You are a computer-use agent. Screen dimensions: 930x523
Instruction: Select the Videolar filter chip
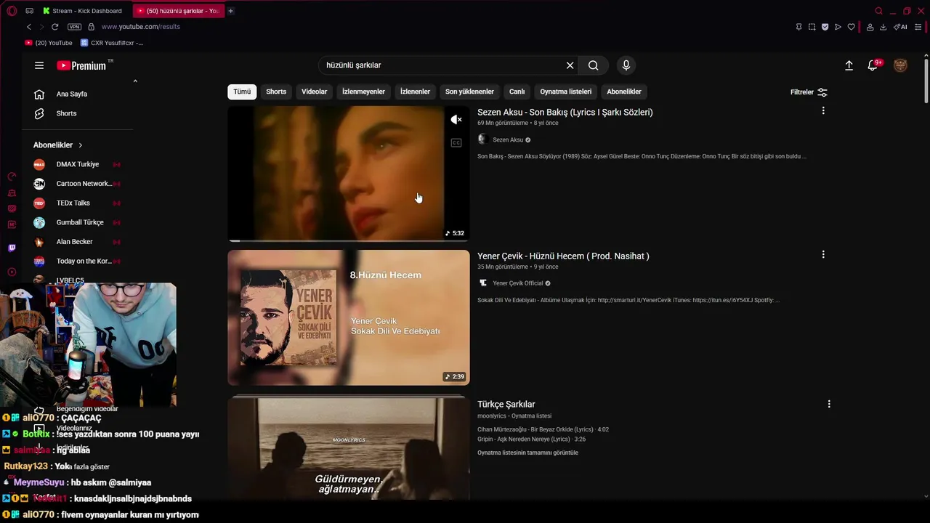pos(315,92)
